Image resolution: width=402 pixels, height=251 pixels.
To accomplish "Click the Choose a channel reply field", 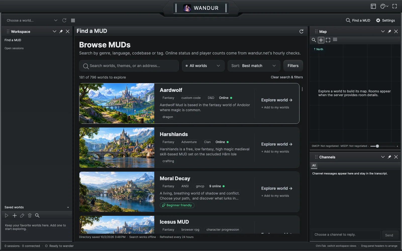I will click(x=346, y=235).
